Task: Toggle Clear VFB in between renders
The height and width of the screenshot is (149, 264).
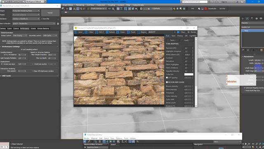Action: [x=33, y=71]
